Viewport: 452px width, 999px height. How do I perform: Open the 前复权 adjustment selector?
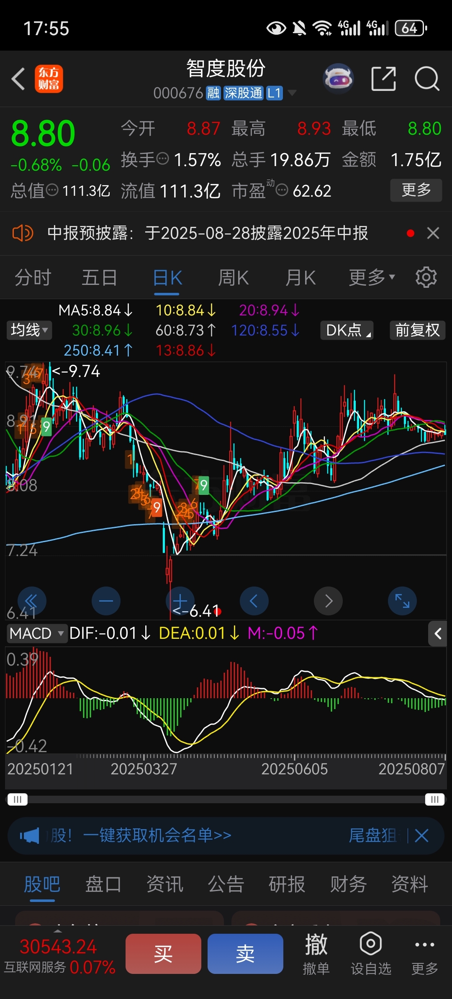point(417,330)
